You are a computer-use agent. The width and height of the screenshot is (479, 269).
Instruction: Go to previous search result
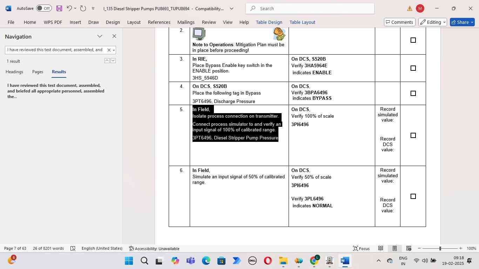click(107, 61)
